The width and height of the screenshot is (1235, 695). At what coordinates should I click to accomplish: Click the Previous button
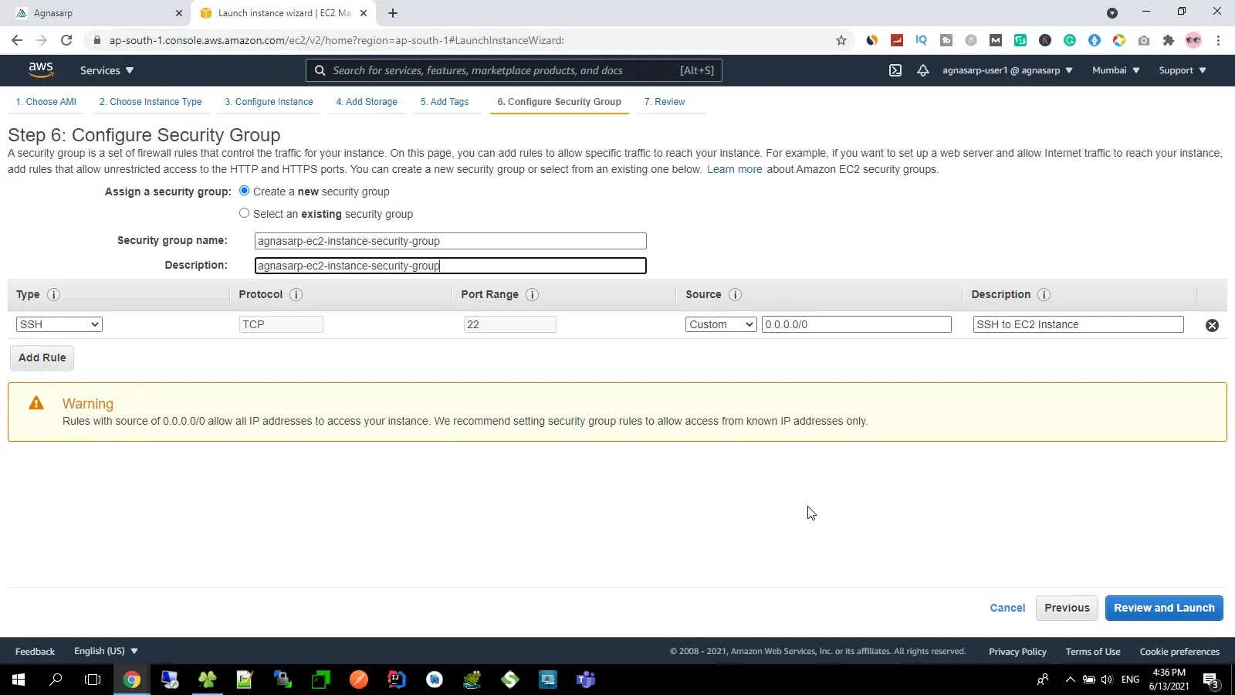click(x=1067, y=608)
